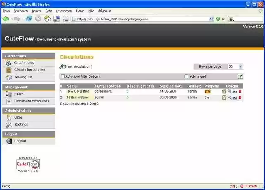Click the filter funnel icon

point(240,76)
